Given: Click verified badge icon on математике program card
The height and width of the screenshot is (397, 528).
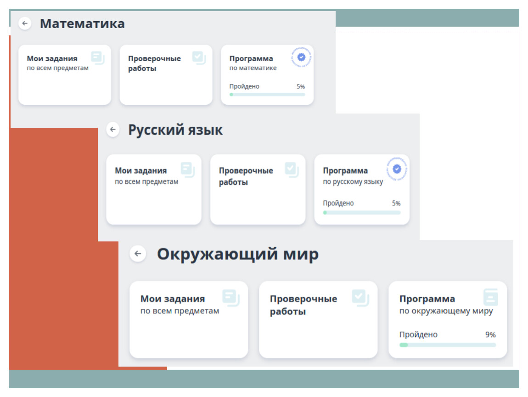Looking at the screenshot, I should pyautogui.click(x=301, y=57).
